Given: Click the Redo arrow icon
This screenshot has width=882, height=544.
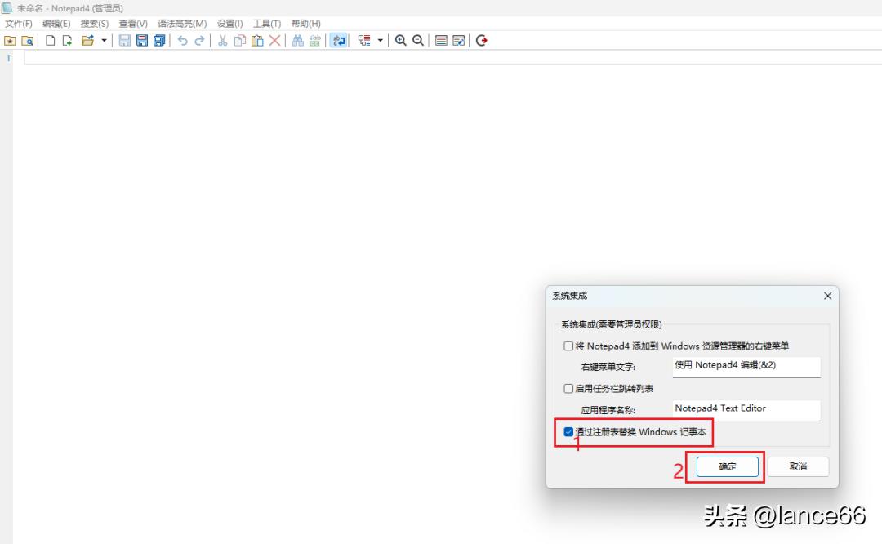Looking at the screenshot, I should [199, 41].
